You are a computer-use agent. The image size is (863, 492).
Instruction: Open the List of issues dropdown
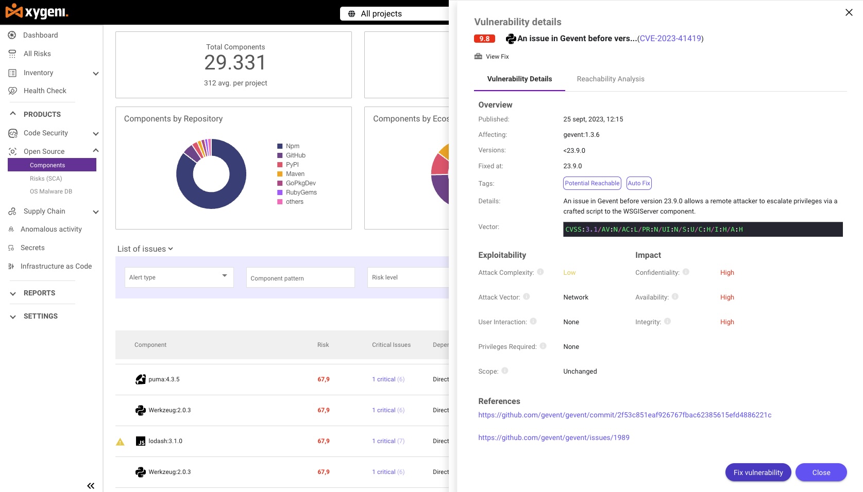(145, 249)
